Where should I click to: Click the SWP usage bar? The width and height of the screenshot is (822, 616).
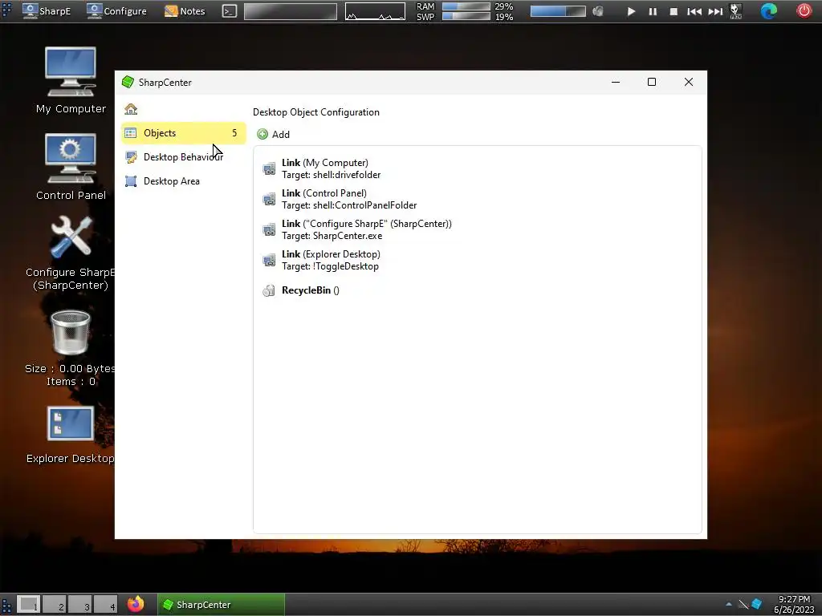[466, 17]
